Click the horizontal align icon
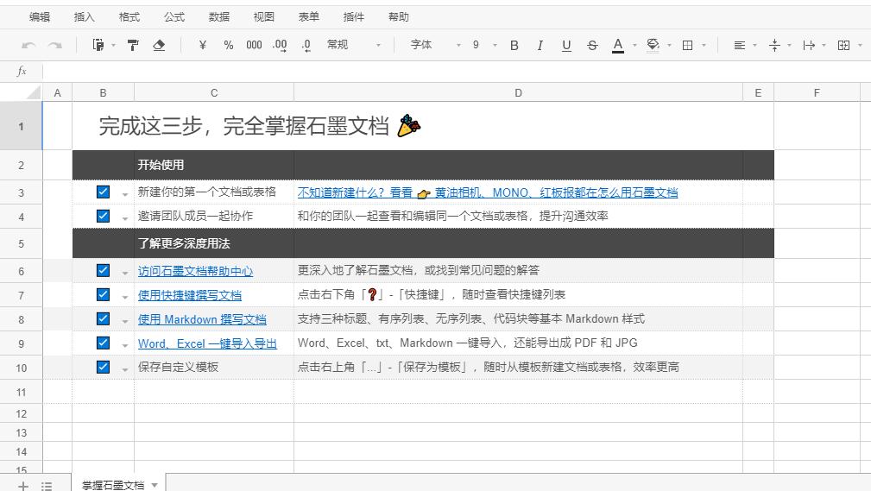 click(x=739, y=46)
